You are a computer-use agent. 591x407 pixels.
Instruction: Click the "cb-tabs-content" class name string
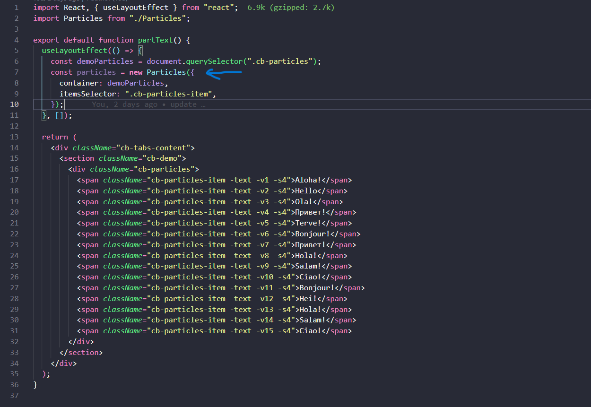(153, 148)
